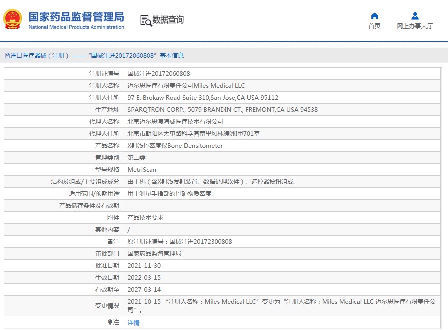Click the 审批部门 row label
The image size is (448, 330).
[x=107, y=254]
